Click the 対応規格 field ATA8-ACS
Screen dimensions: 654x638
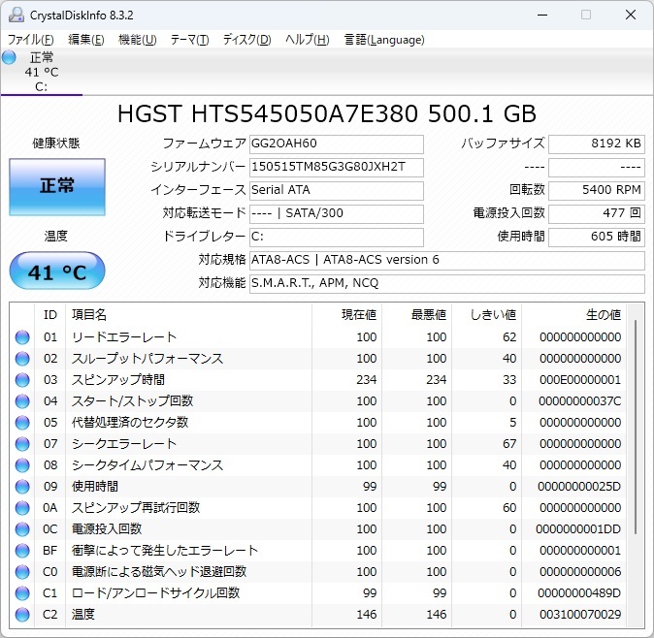tap(447, 261)
